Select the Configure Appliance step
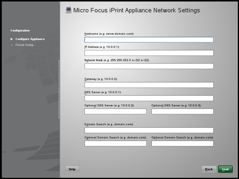 coord(30,39)
